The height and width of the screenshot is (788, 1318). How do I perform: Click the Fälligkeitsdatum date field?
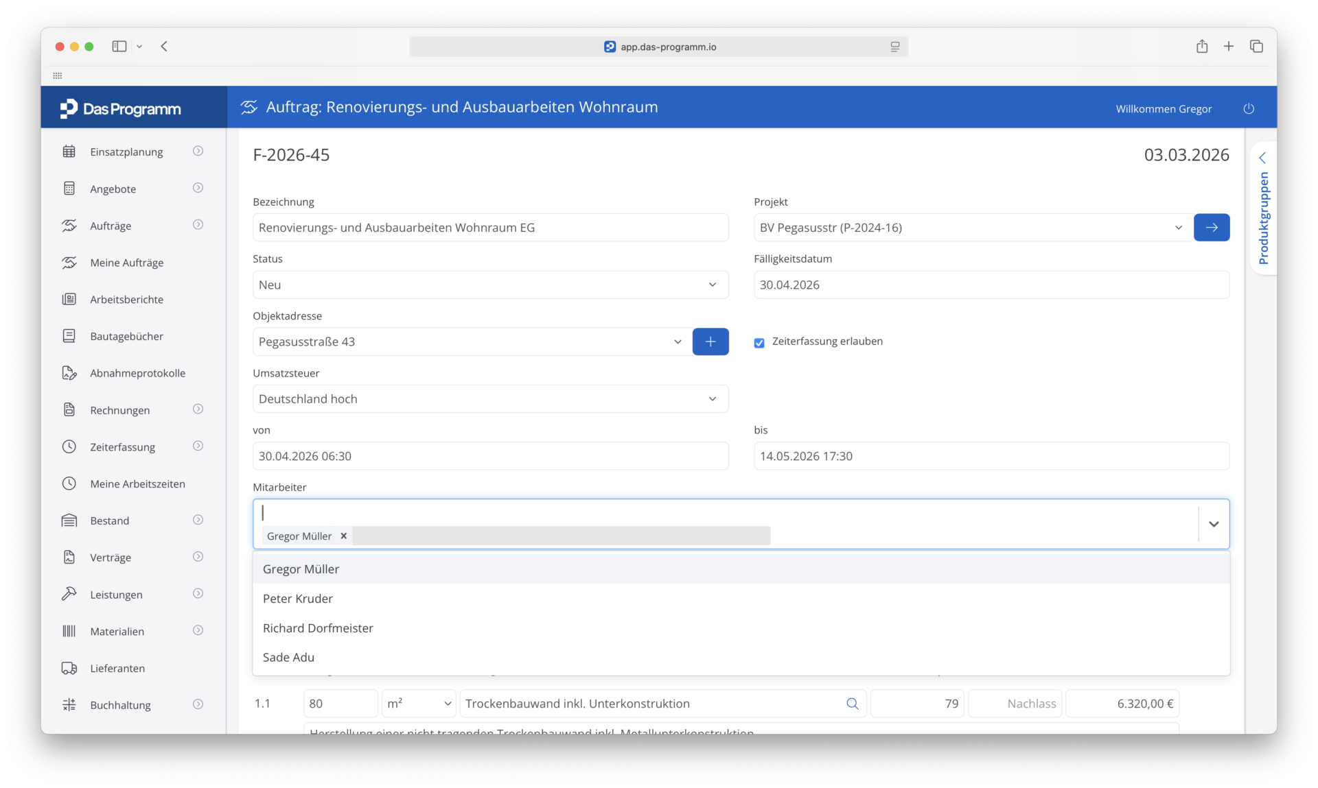point(991,285)
